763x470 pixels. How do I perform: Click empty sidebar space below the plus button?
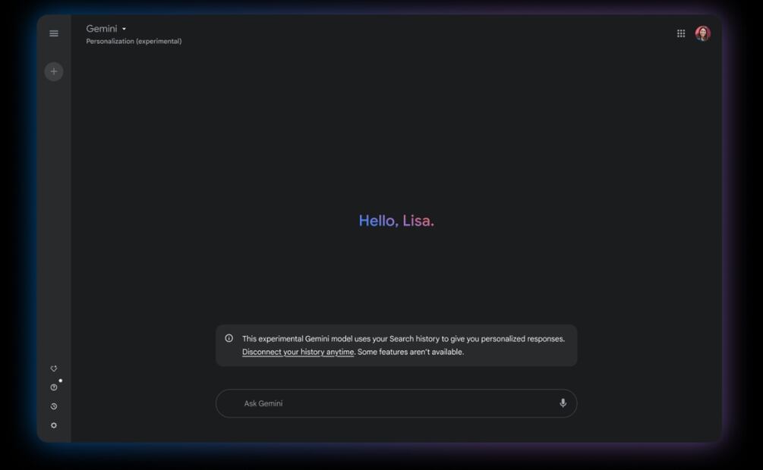pyautogui.click(x=54, y=212)
